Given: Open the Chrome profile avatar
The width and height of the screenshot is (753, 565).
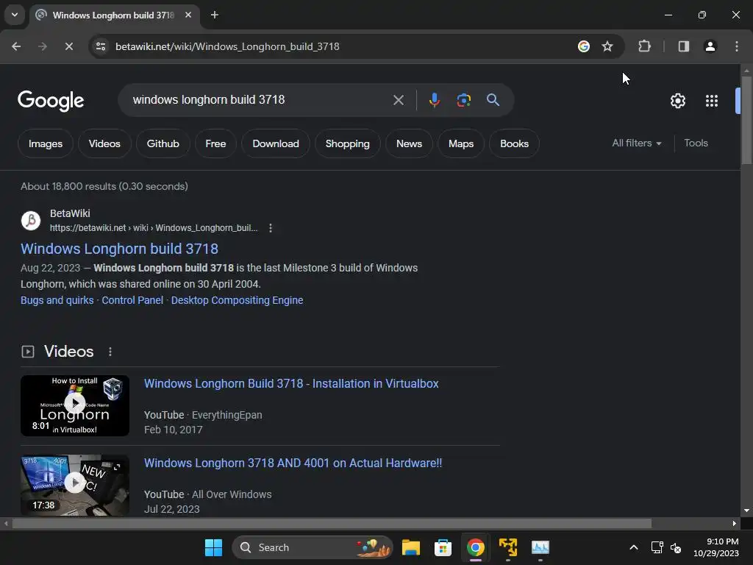Looking at the screenshot, I should (710, 46).
